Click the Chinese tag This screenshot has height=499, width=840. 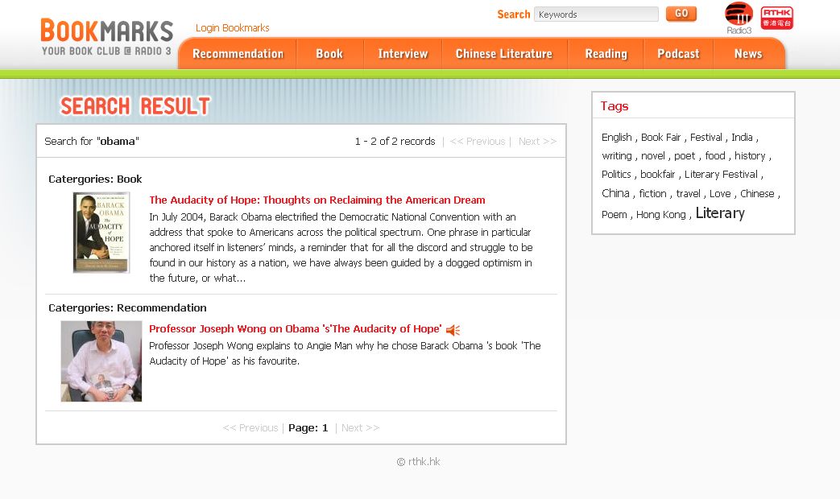pos(757,193)
